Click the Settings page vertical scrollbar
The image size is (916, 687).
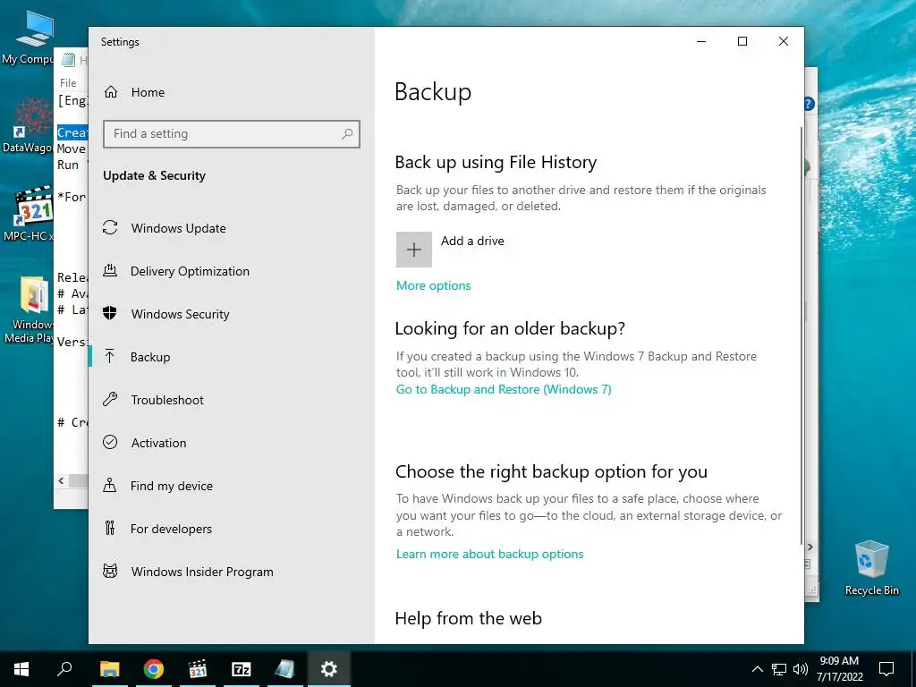tap(801, 336)
